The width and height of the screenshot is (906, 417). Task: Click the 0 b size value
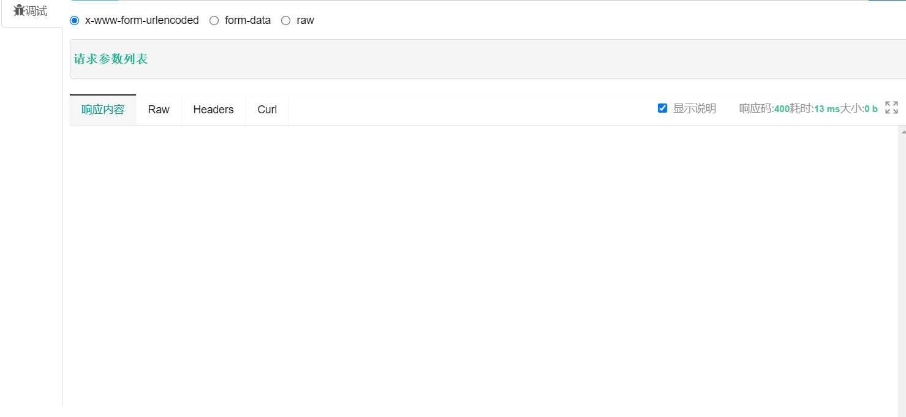tap(871, 109)
